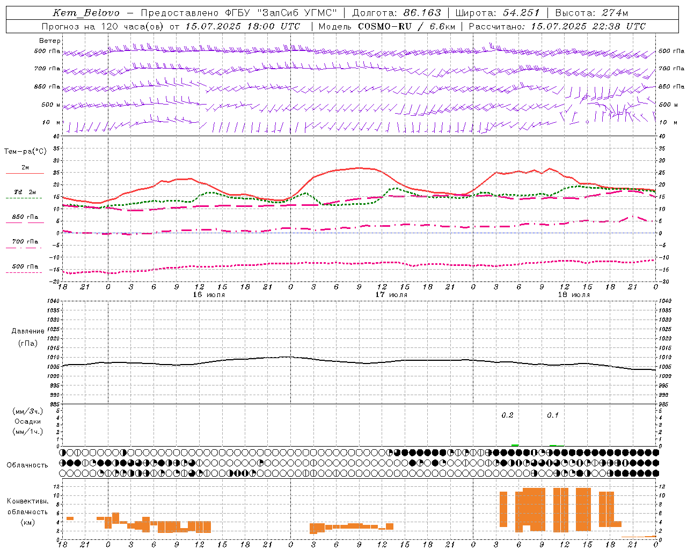Screen dimensions: 687x549
Task: Click the "Ветер" wind panel label
Action: tap(49, 41)
